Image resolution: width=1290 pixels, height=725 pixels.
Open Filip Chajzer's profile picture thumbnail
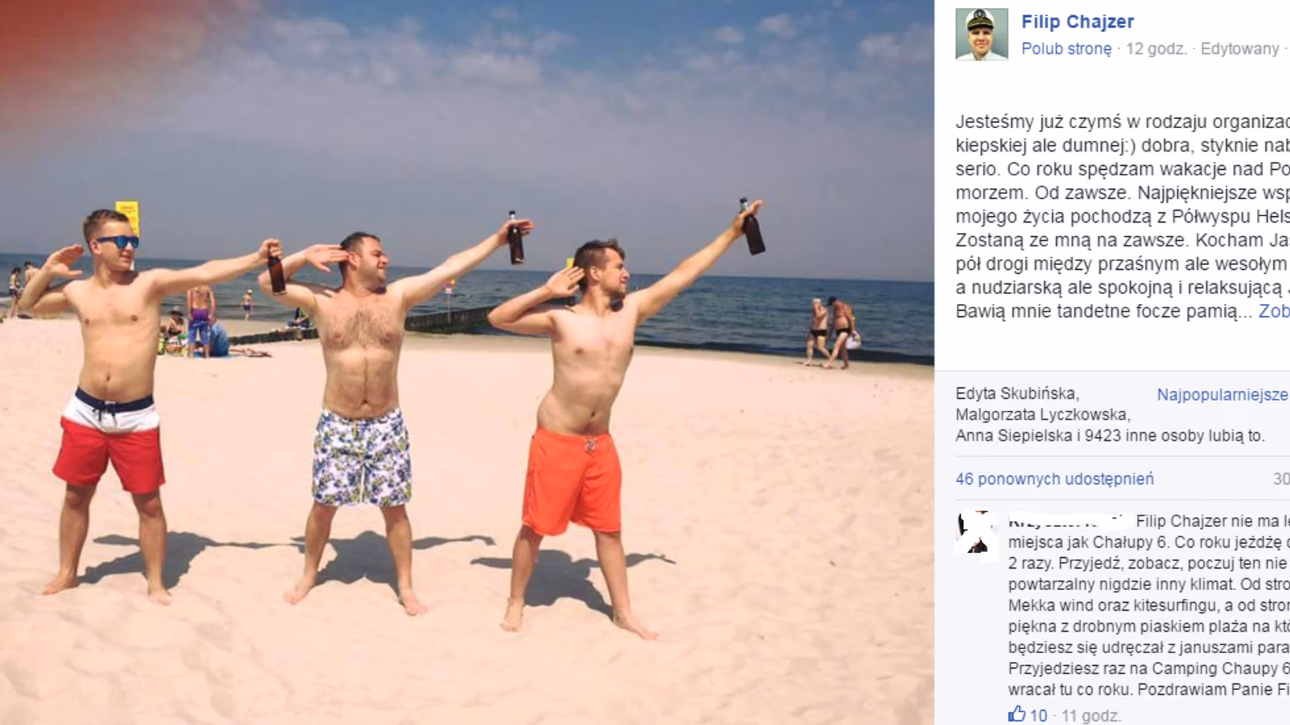coord(982,34)
